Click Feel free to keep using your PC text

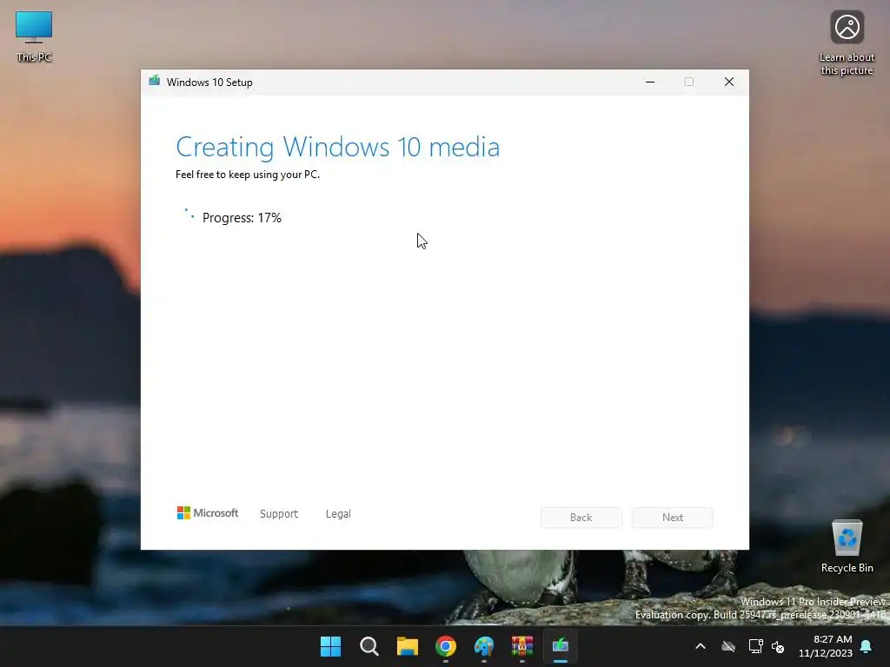pyautogui.click(x=248, y=175)
